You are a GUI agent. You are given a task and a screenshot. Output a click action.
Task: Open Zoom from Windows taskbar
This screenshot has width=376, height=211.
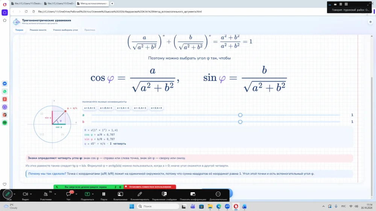pos(227,207)
